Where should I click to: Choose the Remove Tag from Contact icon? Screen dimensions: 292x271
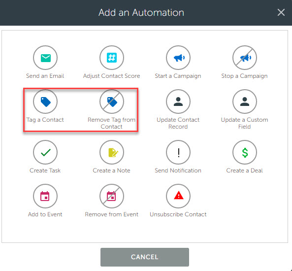112,102
